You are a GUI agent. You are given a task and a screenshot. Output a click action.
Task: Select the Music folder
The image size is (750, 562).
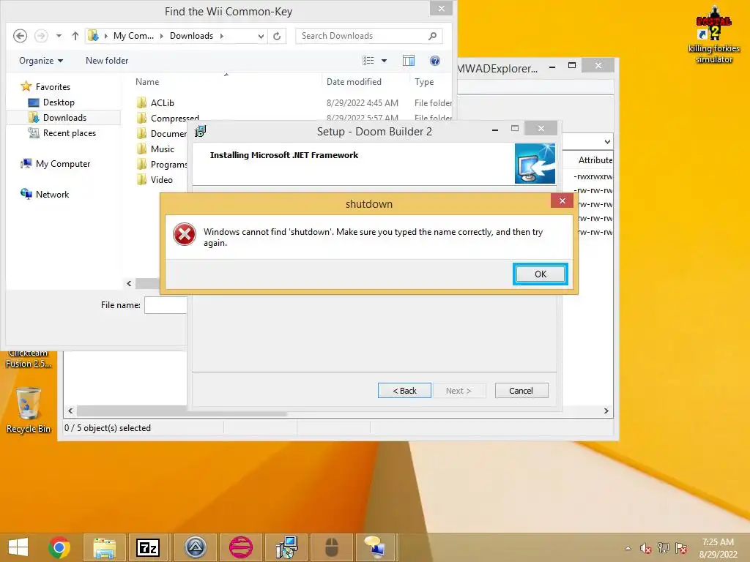point(162,149)
